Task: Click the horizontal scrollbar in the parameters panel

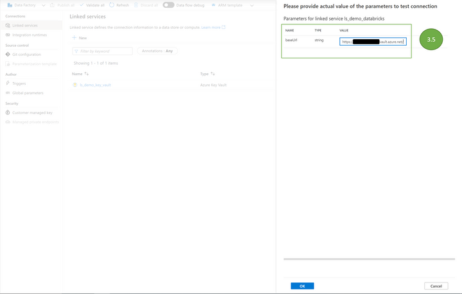Action: [x=369, y=259]
